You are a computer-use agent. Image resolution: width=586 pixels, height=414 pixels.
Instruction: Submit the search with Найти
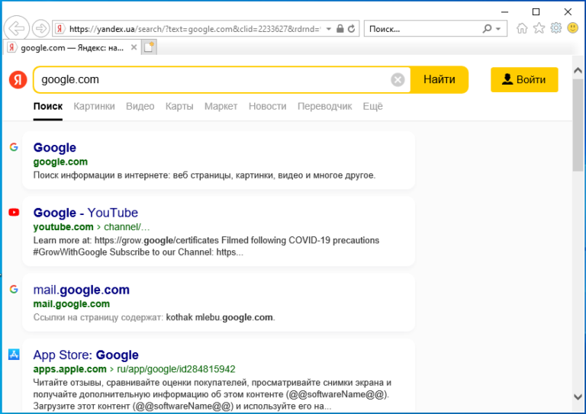(x=439, y=79)
